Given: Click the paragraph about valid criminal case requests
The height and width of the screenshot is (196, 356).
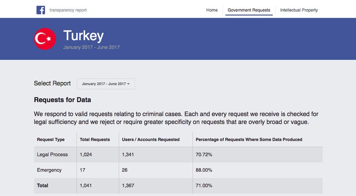Looking at the screenshot, I should pyautogui.click(x=176, y=118).
